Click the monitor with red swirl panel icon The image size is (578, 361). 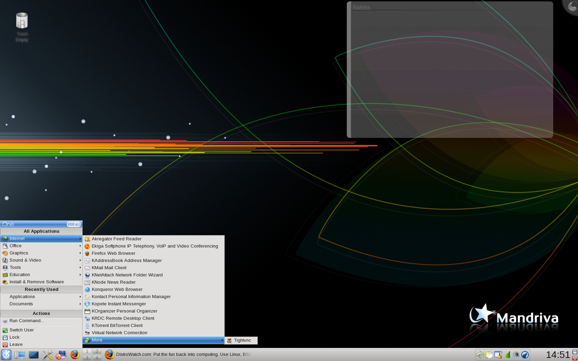click(61, 355)
